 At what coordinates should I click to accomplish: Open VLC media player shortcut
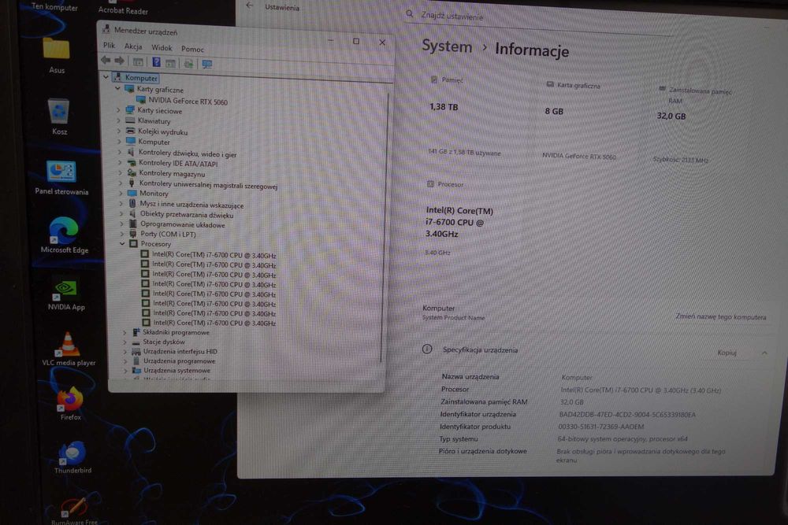click(x=69, y=349)
